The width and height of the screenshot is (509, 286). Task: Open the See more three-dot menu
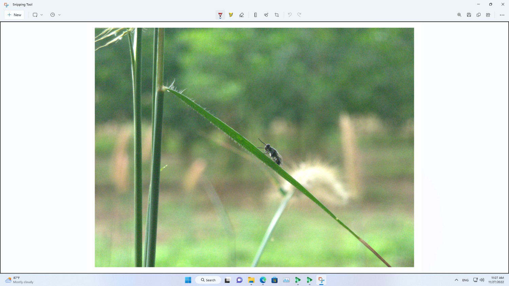click(x=502, y=15)
